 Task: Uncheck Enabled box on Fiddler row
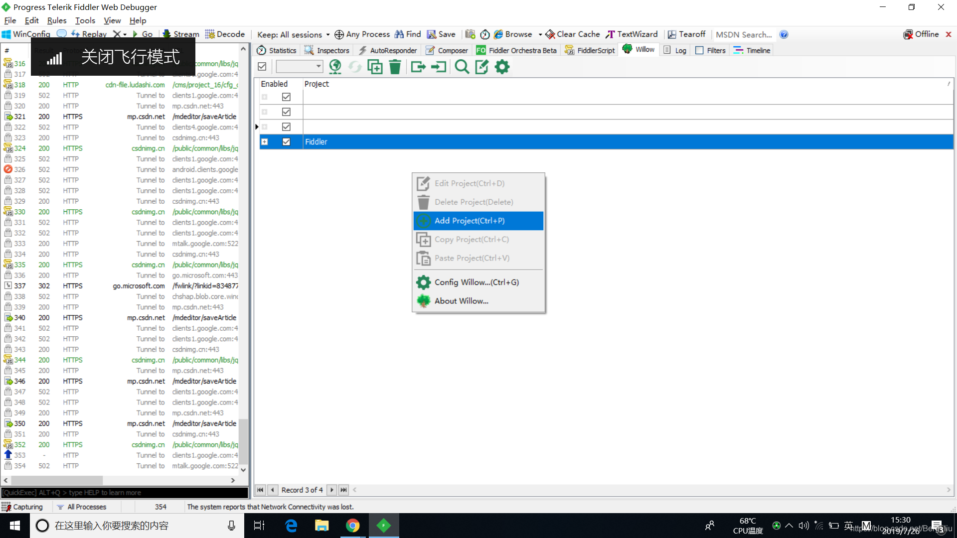click(x=286, y=141)
